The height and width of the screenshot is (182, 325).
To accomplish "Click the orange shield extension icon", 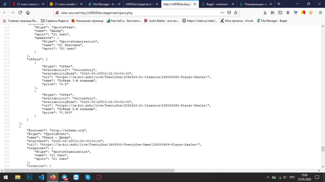I will click(311, 13).
